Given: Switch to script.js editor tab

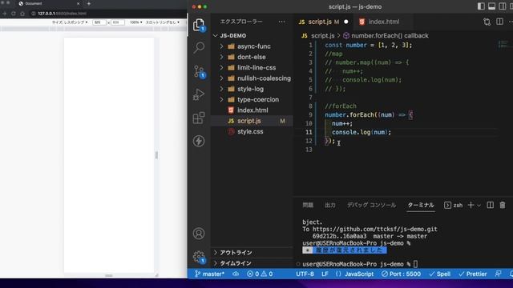Looking at the screenshot, I should [x=319, y=22].
